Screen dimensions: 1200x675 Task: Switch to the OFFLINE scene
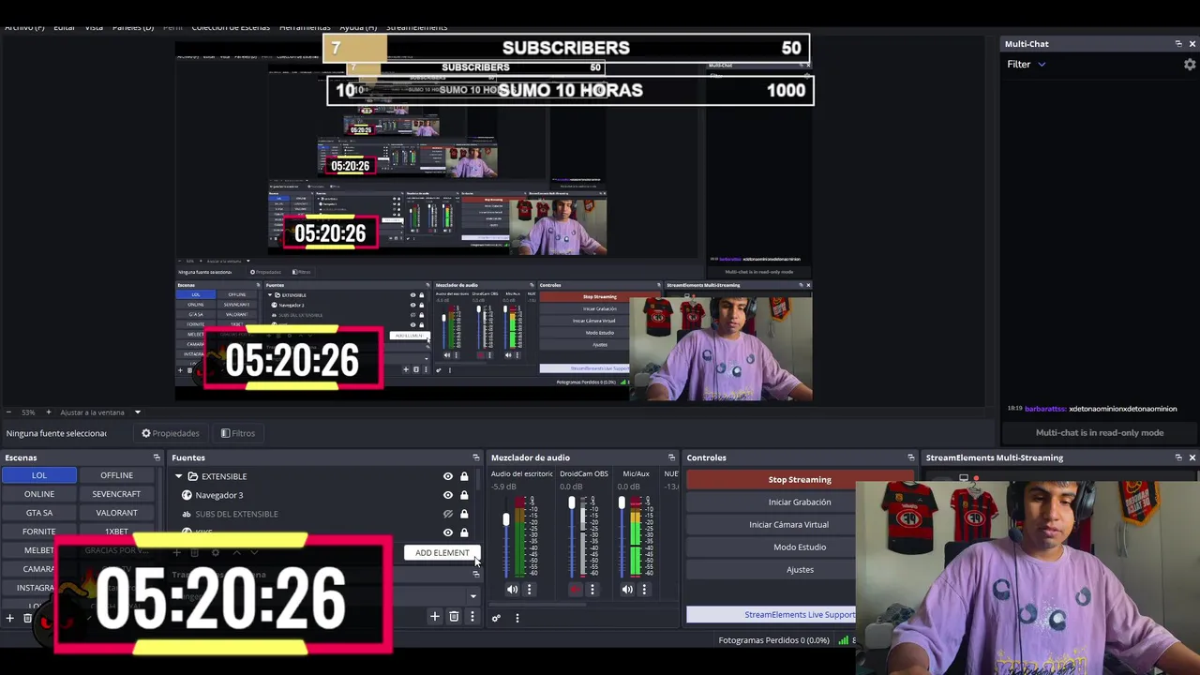117,475
